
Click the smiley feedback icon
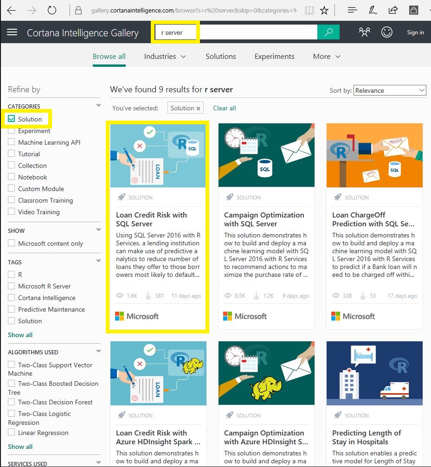coord(386,32)
